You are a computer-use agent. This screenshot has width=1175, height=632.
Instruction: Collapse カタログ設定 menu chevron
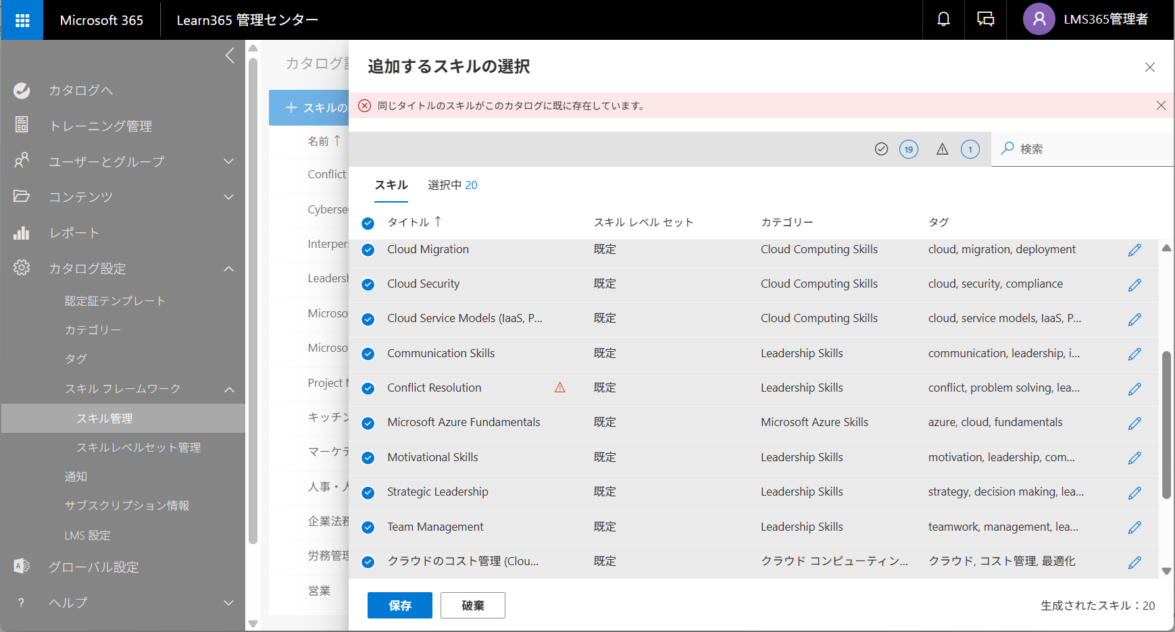tap(228, 269)
